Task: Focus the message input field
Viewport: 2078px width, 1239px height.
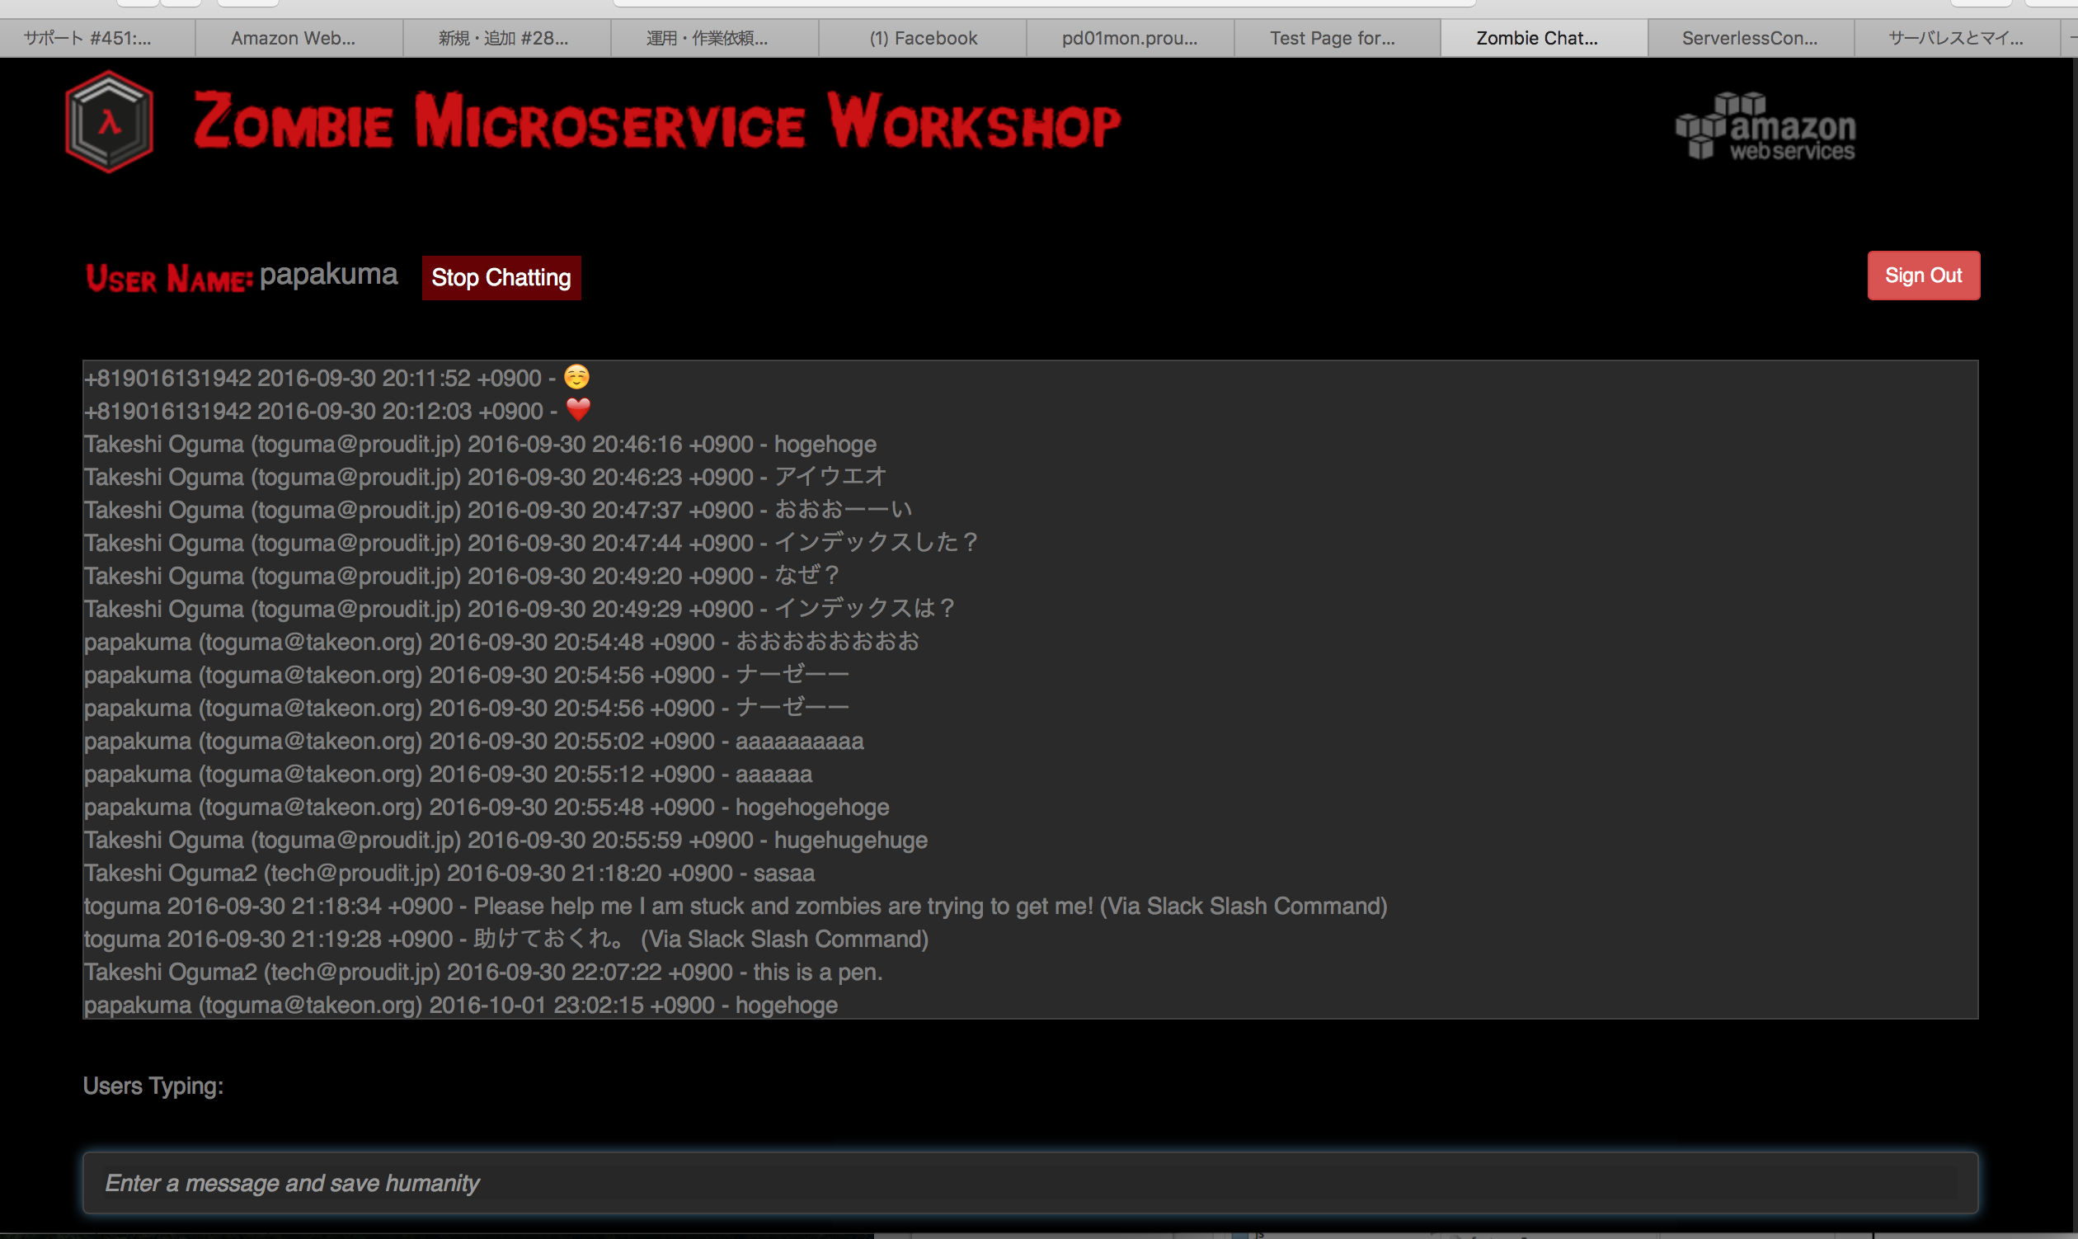Action: point(1030,1182)
